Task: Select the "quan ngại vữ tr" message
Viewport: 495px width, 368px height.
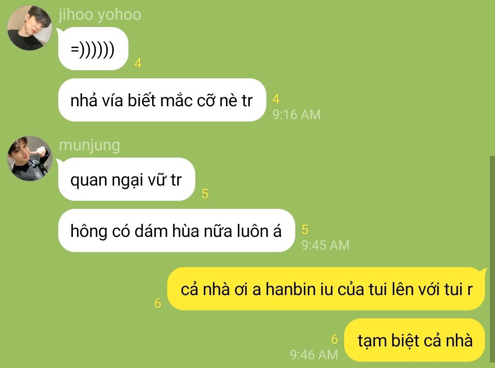Action: (126, 179)
